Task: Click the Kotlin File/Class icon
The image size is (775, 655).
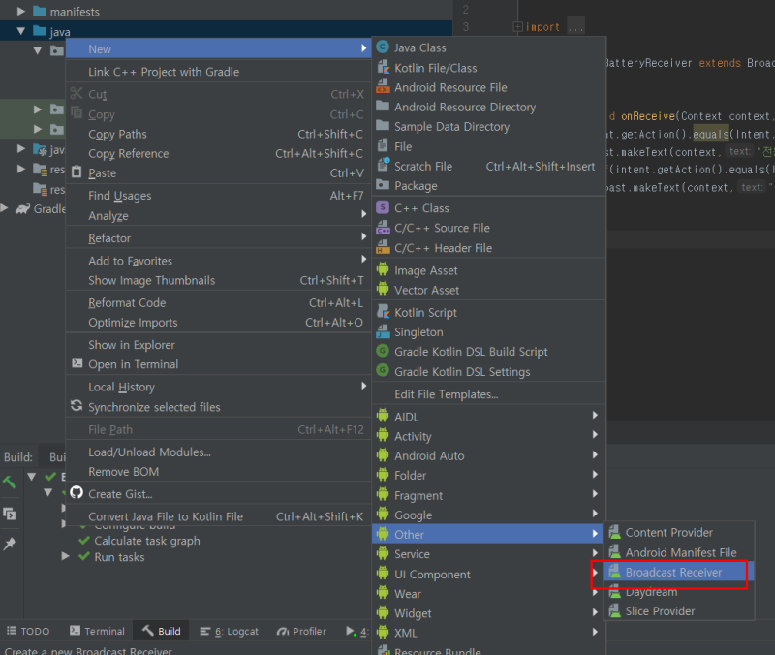Action: click(x=383, y=68)
